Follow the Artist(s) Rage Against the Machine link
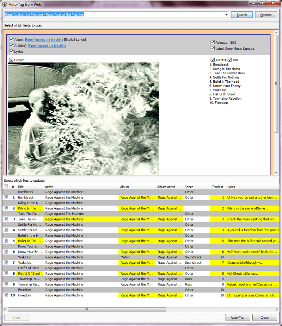Image resolution: width=282 pixels, height=326 pixels. tap(47, 45)
